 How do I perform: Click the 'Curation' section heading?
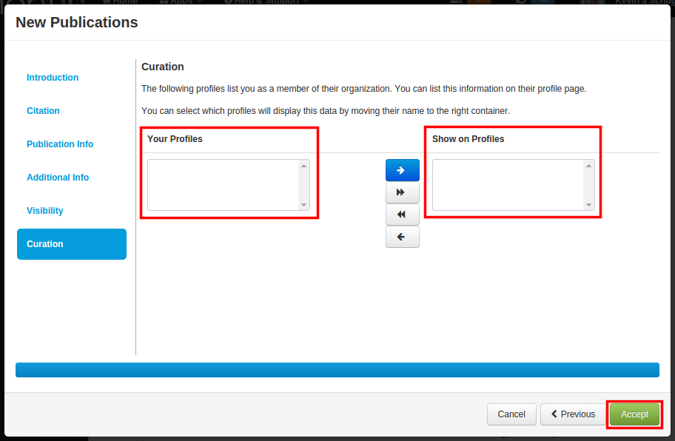[163, 67]
